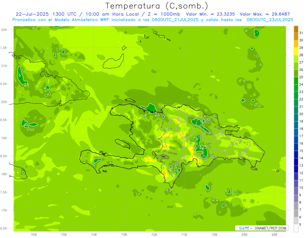Click the '21N' latitude axis label
308x238 pixels.
click(3, 66)
